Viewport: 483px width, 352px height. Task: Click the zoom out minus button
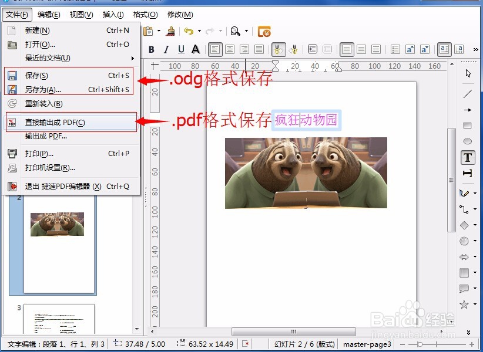pyautogui.click(x=402, y=344)
